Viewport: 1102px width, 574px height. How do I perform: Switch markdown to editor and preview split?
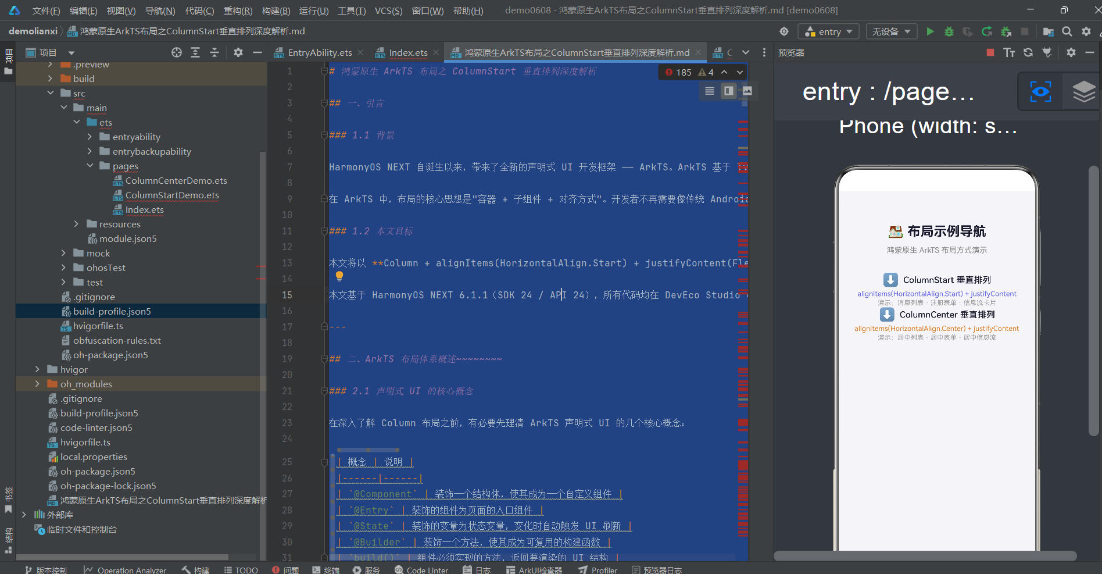(728, 91)
